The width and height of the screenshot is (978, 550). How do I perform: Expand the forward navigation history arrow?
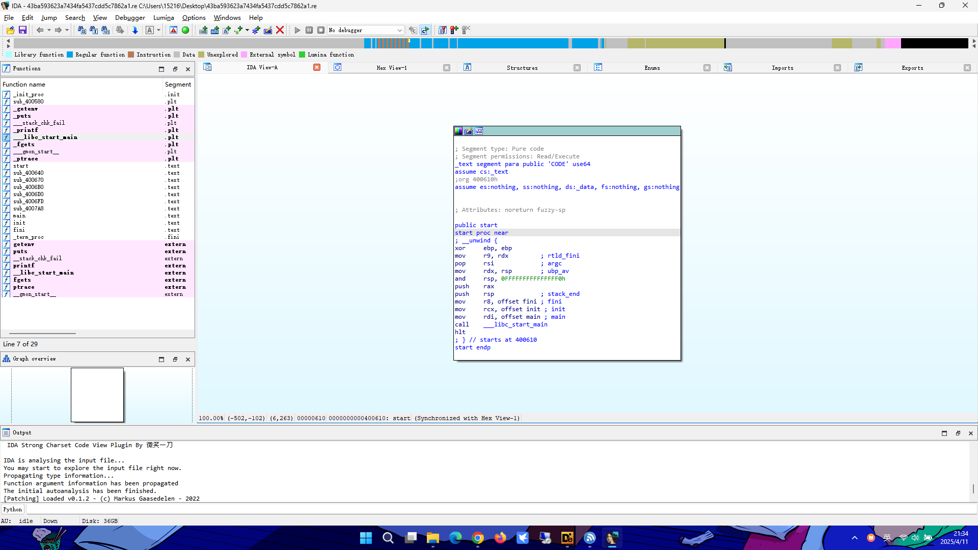[x=67, y=30]
